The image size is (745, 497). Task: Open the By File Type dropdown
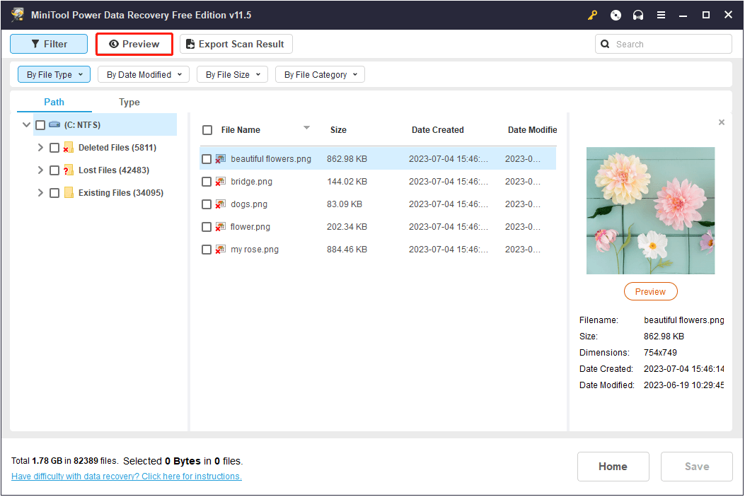point(54,74)
